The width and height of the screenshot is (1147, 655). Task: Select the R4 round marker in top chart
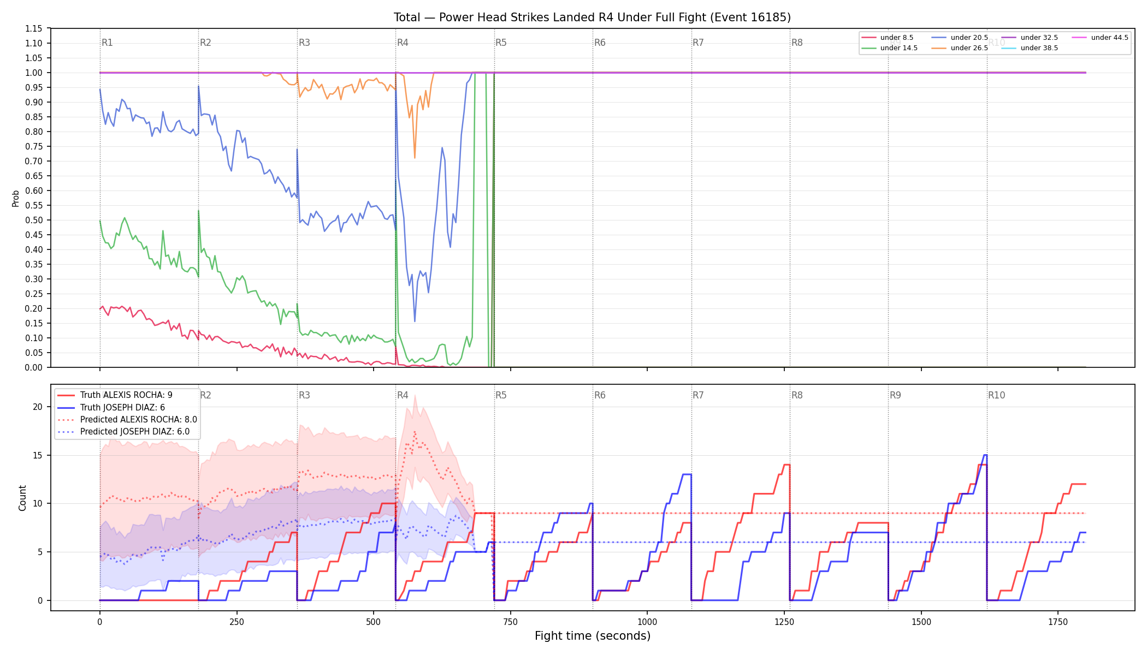click(x=403, y=43)
